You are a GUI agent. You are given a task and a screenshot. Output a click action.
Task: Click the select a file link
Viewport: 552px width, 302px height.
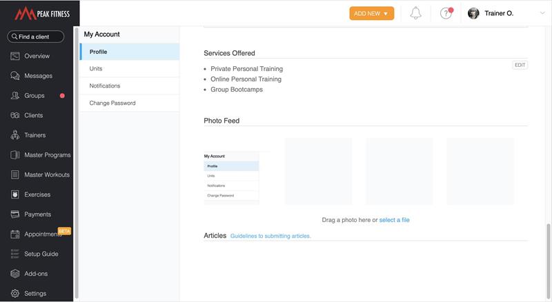pos(394,220)
